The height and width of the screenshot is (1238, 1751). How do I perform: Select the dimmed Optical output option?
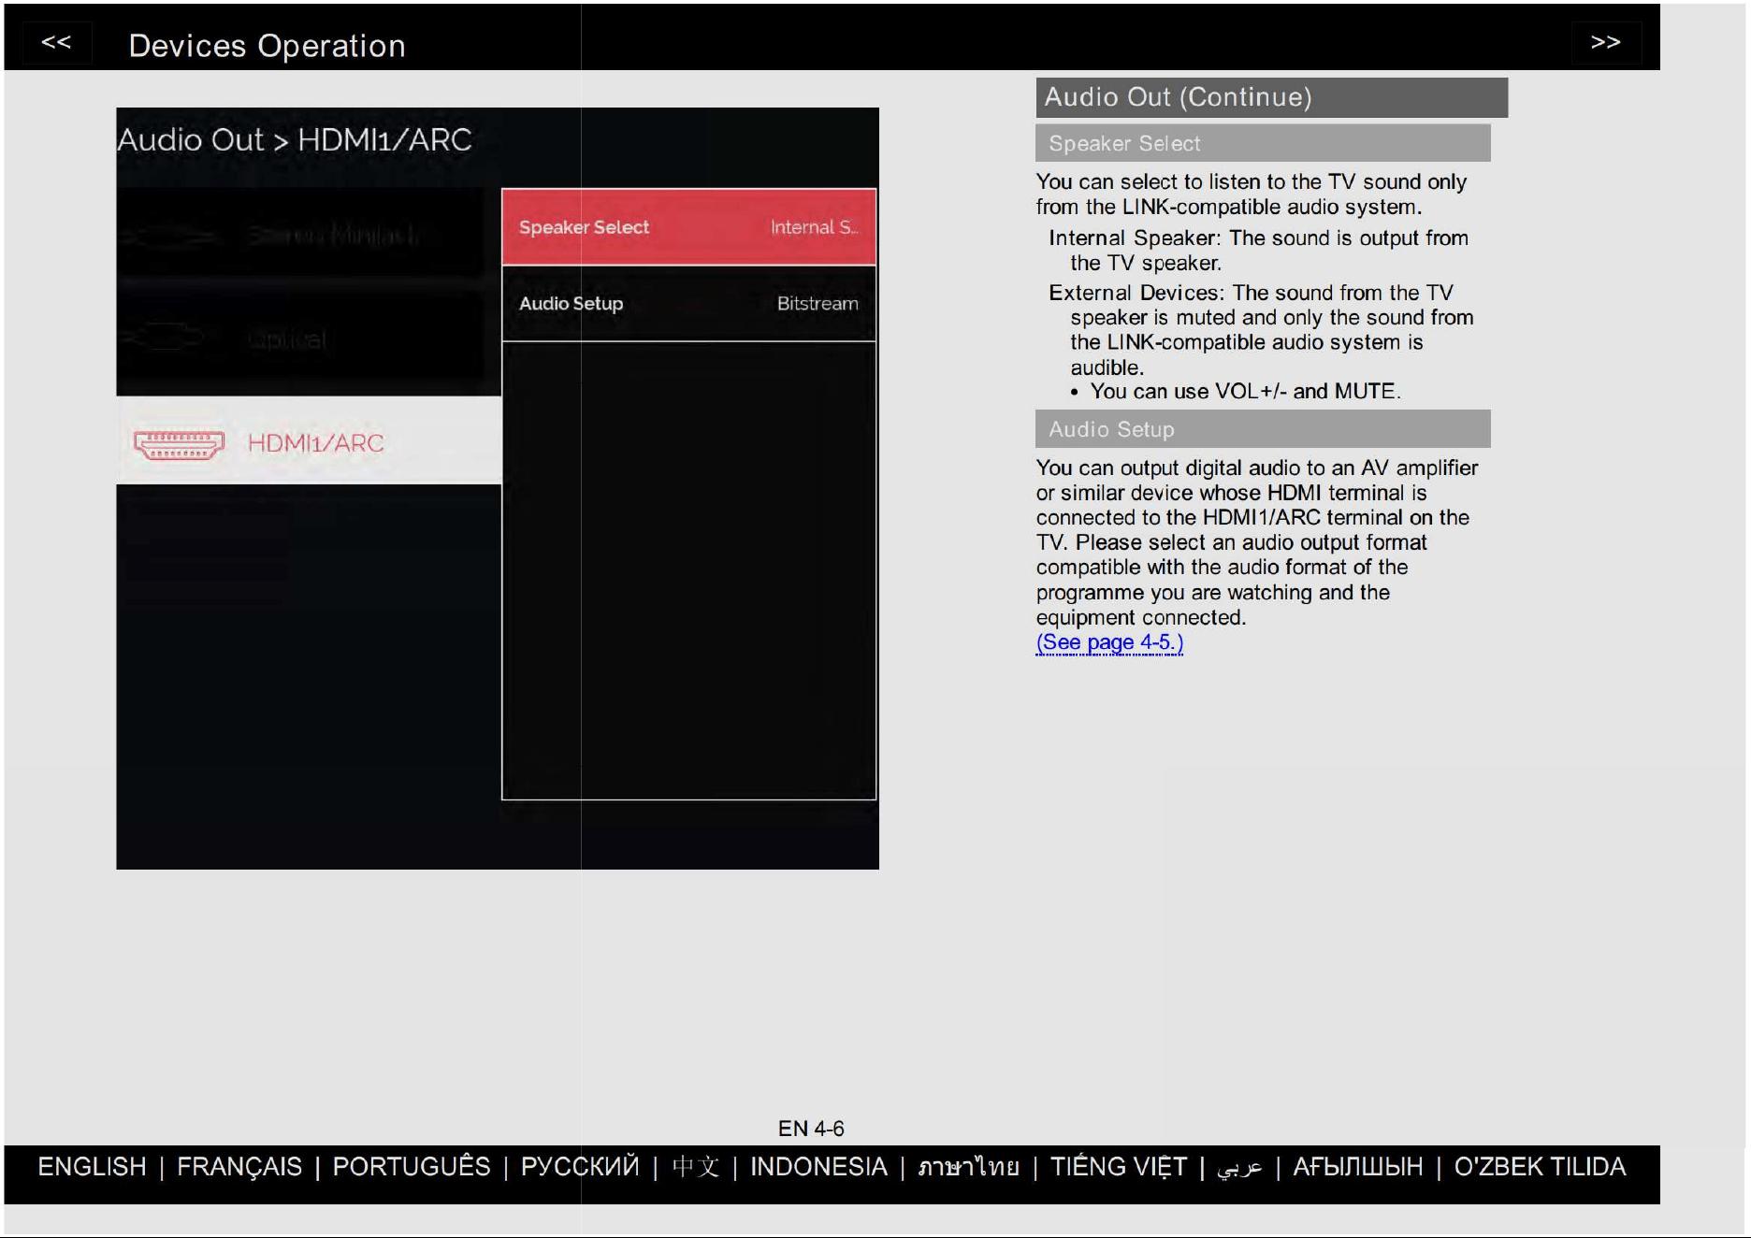301,338
